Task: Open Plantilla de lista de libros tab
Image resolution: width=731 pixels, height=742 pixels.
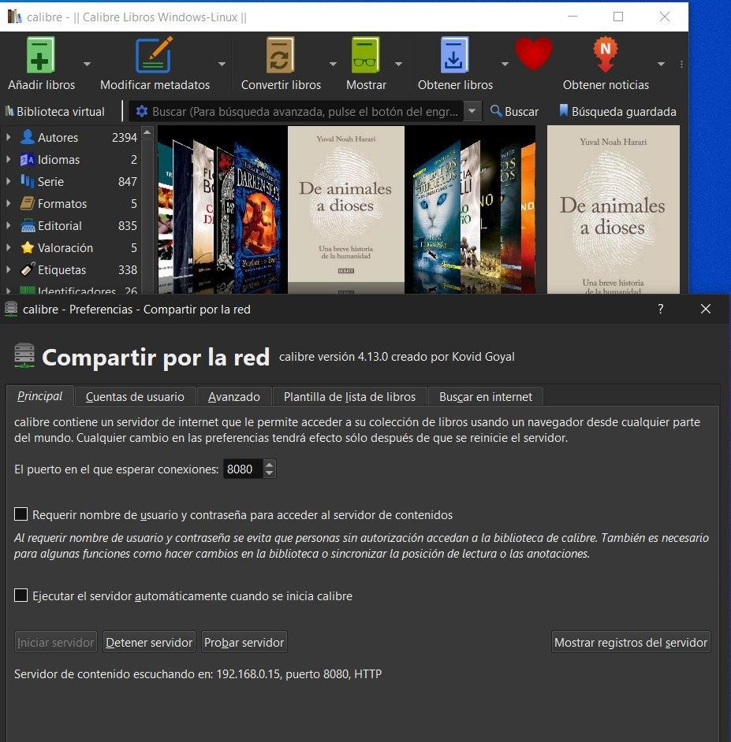Action: tap(349, 396)
